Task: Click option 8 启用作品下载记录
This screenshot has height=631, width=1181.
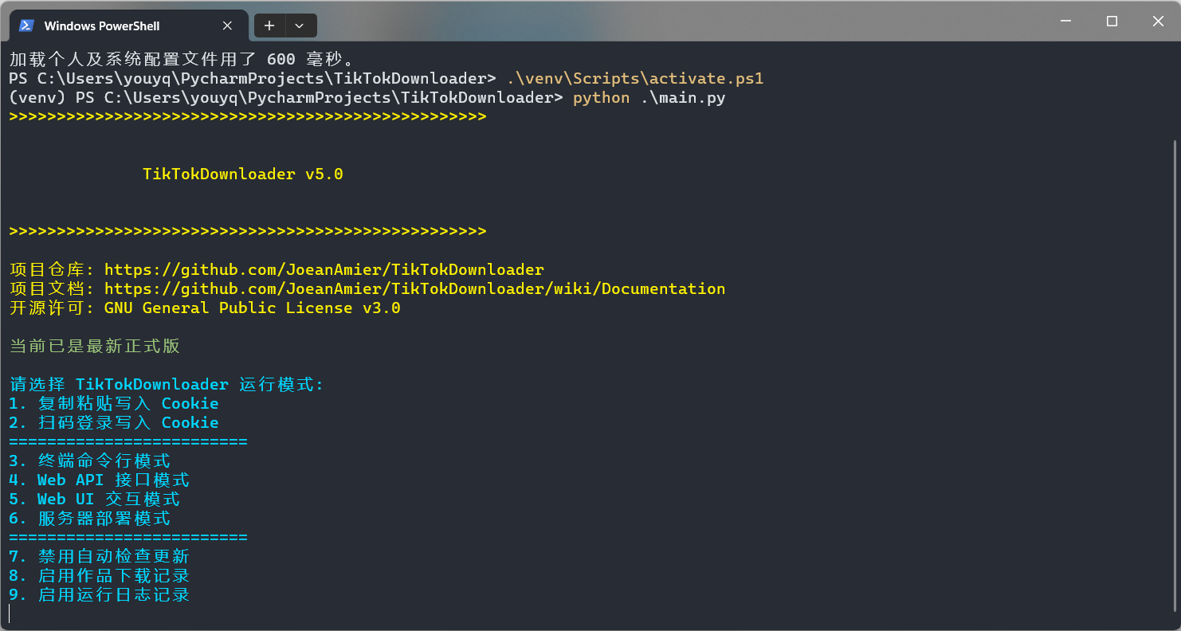Action: click(100, 575)
